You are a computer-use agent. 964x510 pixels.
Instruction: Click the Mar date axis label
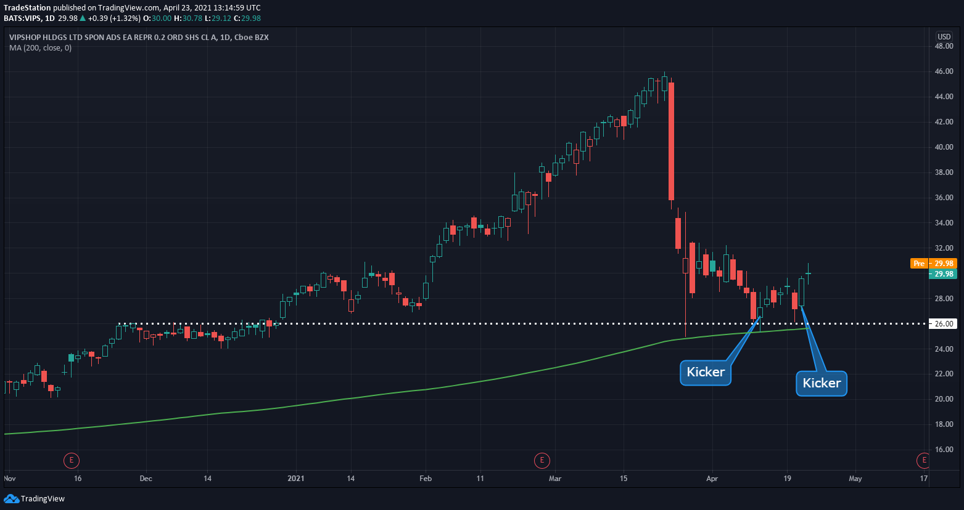tap(555, 478)
